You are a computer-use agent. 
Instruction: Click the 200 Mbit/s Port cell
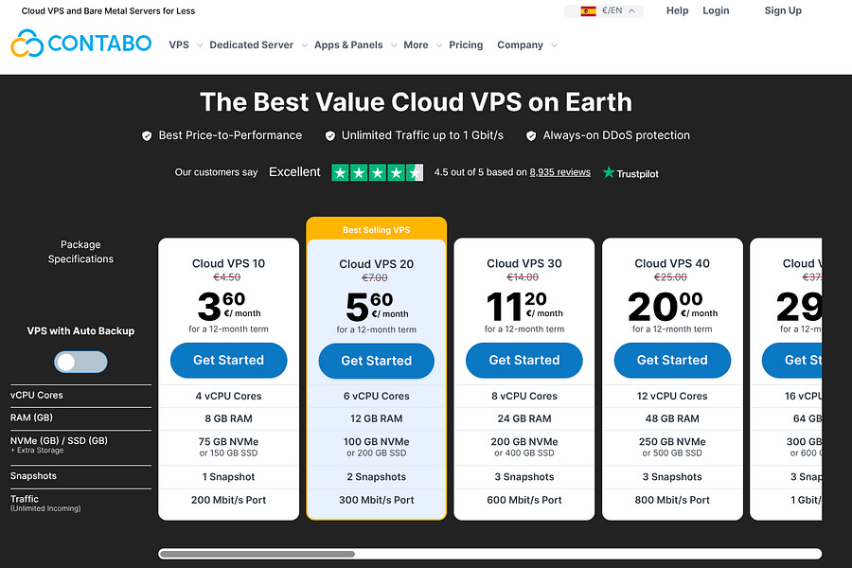point(229,500)
